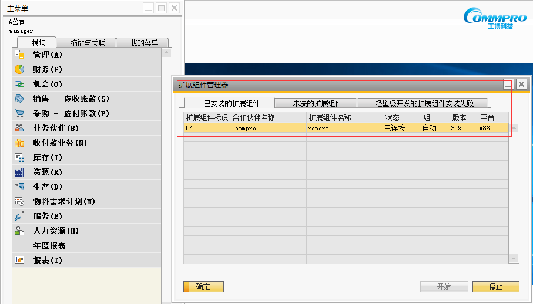533x304 pixels.
Task: Open the 物料需求计划(M) menu entry
Action: (86, 201)
